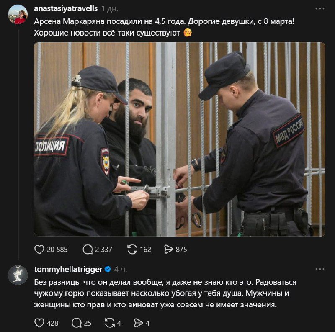The height and width of the screenshot is (332, 335).
Task: Like the tommyhellatrigger reply
Action: [x=39, y=323]
